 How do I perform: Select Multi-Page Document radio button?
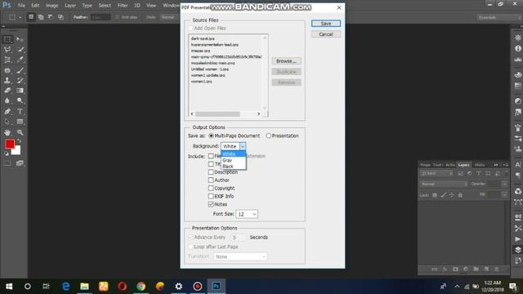[x=211, y=136]
